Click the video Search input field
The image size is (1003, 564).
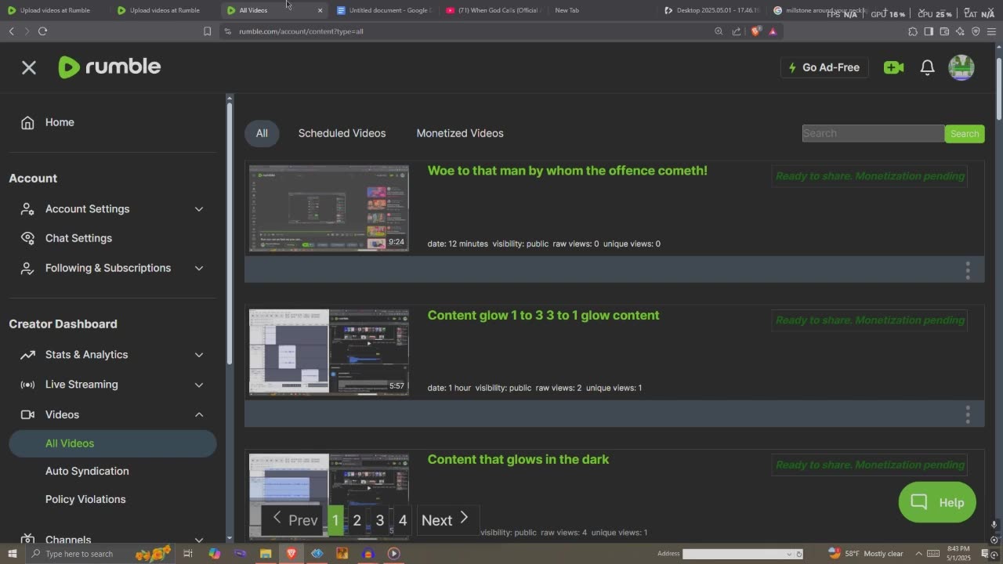[873, 133]
